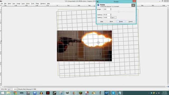Screen dimensions: 169x95
Task: Adjust the angle slider handle
Action: click(119, 12)
